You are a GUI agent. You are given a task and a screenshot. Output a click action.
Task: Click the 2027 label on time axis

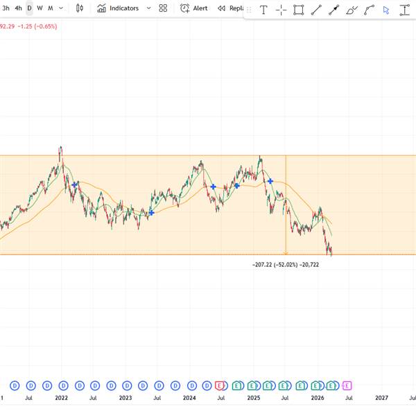tap(381, 398)
